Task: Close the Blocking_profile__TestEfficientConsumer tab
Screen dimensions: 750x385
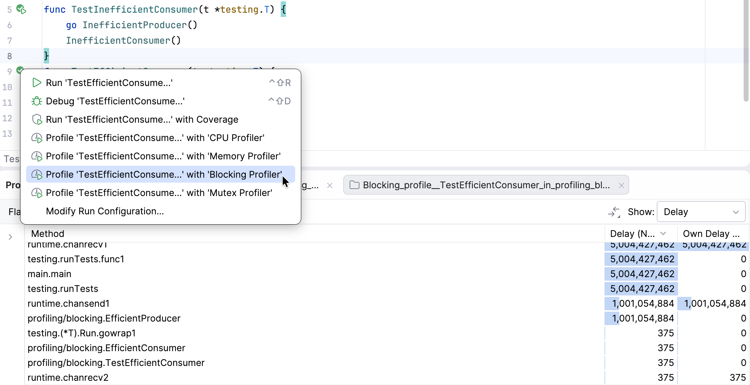Action: pos(621,185)
